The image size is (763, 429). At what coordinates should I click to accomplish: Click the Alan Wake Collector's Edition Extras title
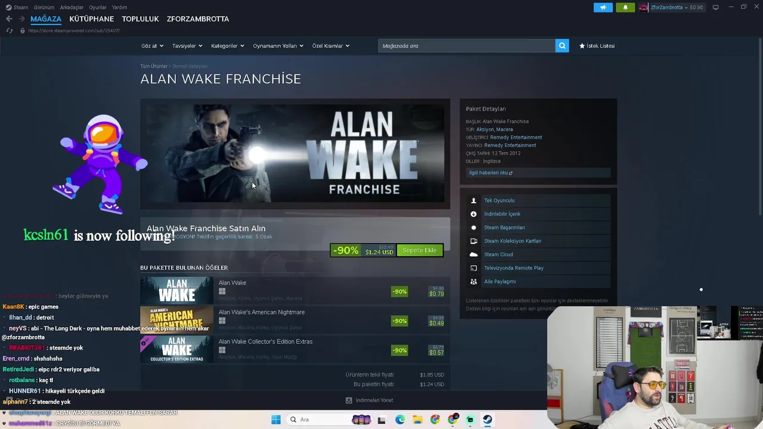coord(265,342)
